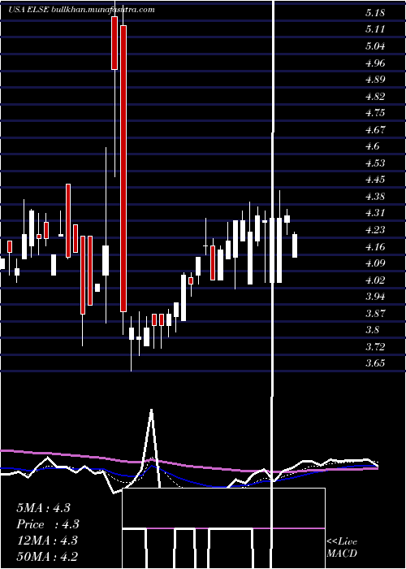Click the 5.11 price axis label
The width and height of the screenshot is (406, 569).
click(375, 29)
